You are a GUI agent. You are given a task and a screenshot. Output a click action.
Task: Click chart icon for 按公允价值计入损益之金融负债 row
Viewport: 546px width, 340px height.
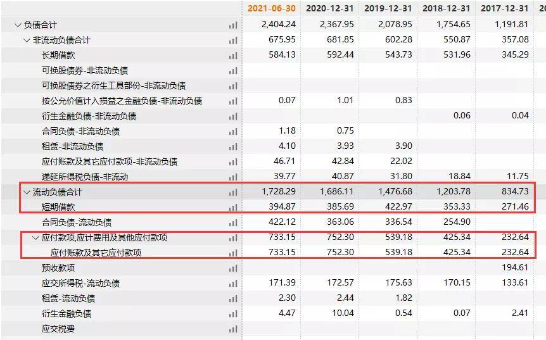233,101
